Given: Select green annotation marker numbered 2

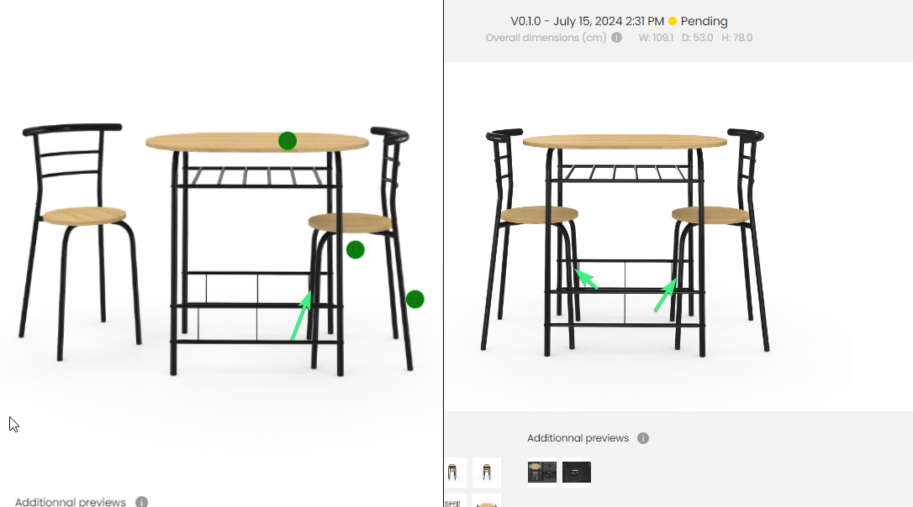Looking at the screenshot, I should 415,300.
